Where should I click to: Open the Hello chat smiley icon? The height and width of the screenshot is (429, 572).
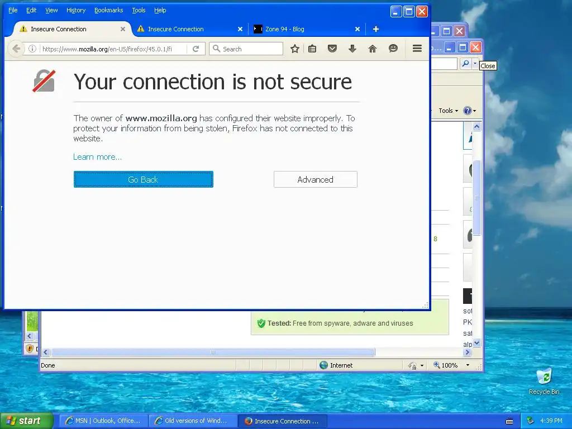click(393, 49)
